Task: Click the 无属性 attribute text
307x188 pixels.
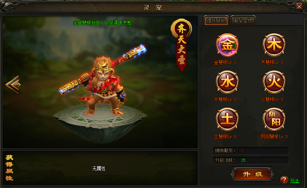Action: (99, 169)
